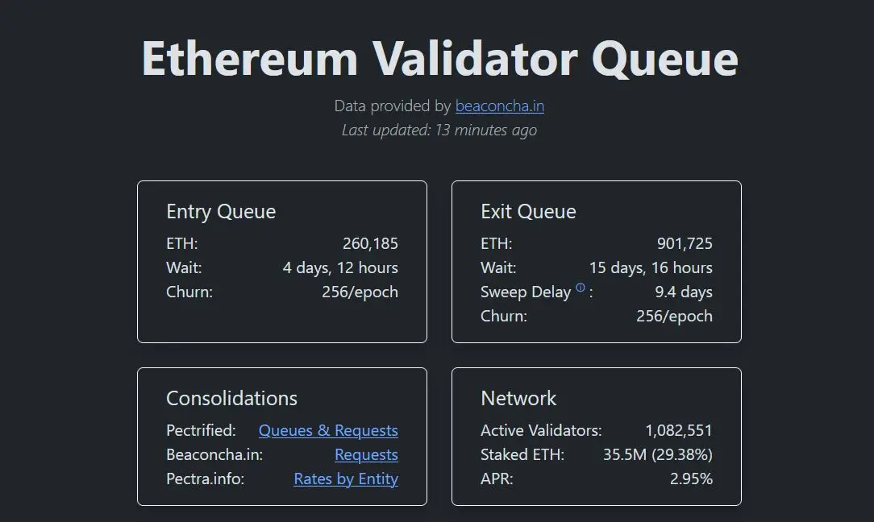
Task: Click the Exit Queue card title
Action: tap(528, 212)
